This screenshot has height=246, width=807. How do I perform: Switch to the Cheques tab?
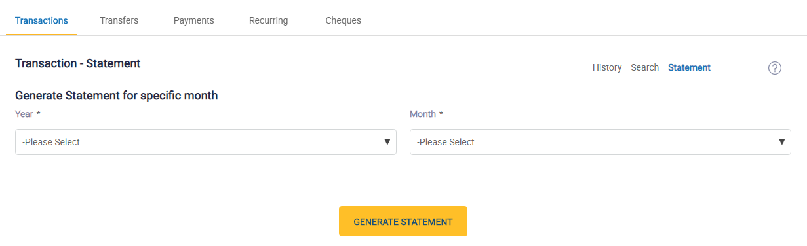[x=343, y=20]
